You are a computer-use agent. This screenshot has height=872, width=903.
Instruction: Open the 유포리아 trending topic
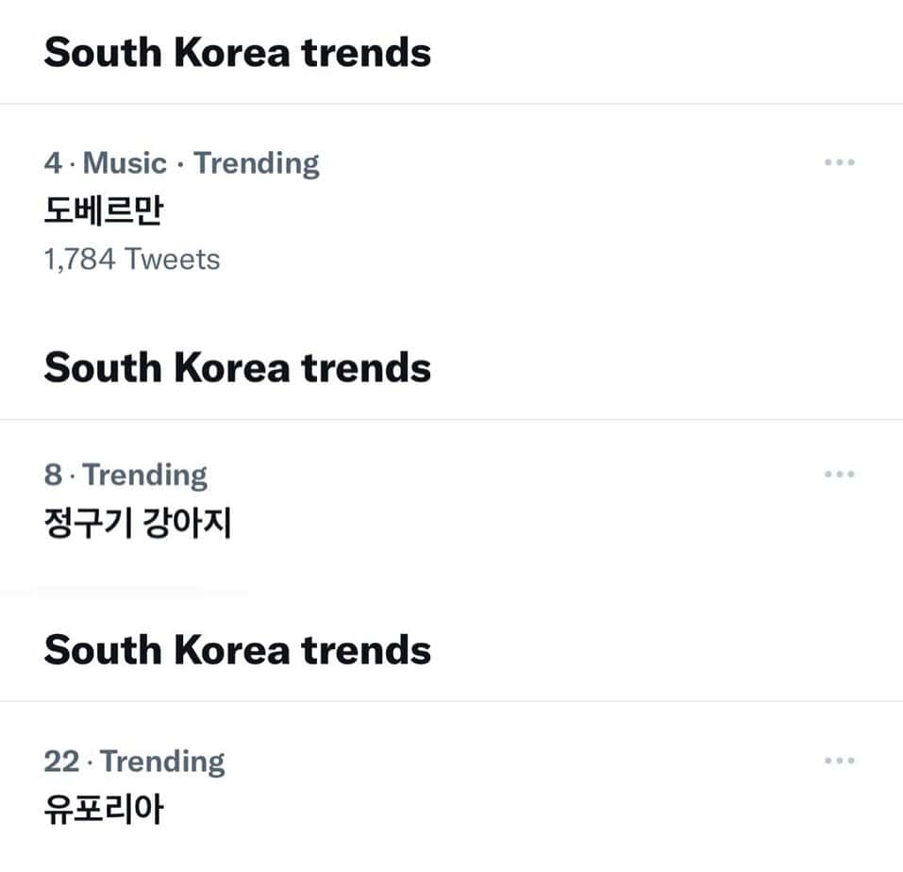coord(103,809)
